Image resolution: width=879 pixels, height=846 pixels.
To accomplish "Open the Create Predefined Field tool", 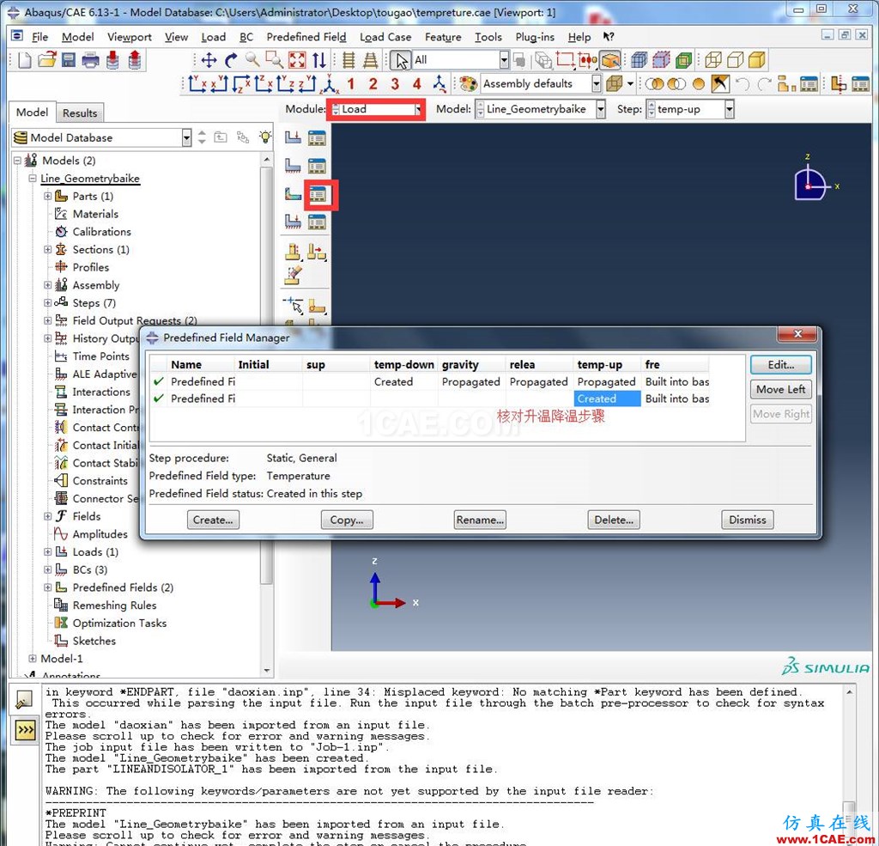I will coord(293,194).
